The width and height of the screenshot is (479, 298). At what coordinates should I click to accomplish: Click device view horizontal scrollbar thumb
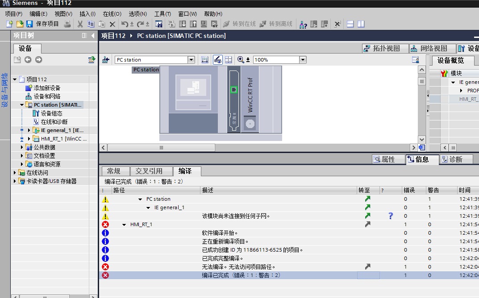click(x=161, y=148)
